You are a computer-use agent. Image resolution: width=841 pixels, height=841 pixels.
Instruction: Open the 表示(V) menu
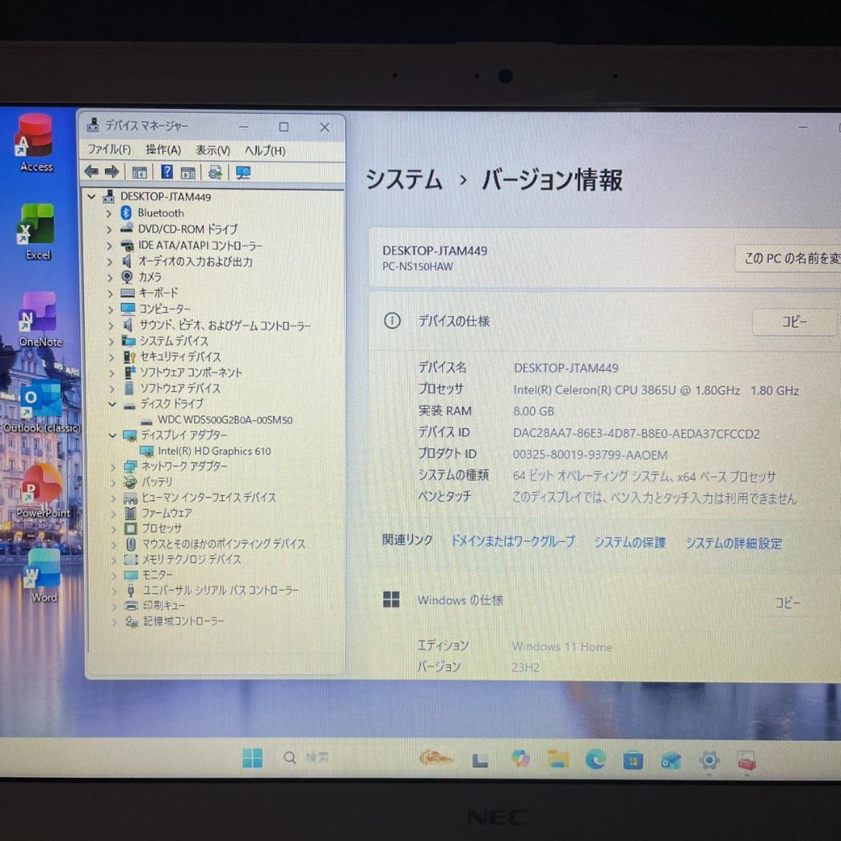click(x=211, y=150)
